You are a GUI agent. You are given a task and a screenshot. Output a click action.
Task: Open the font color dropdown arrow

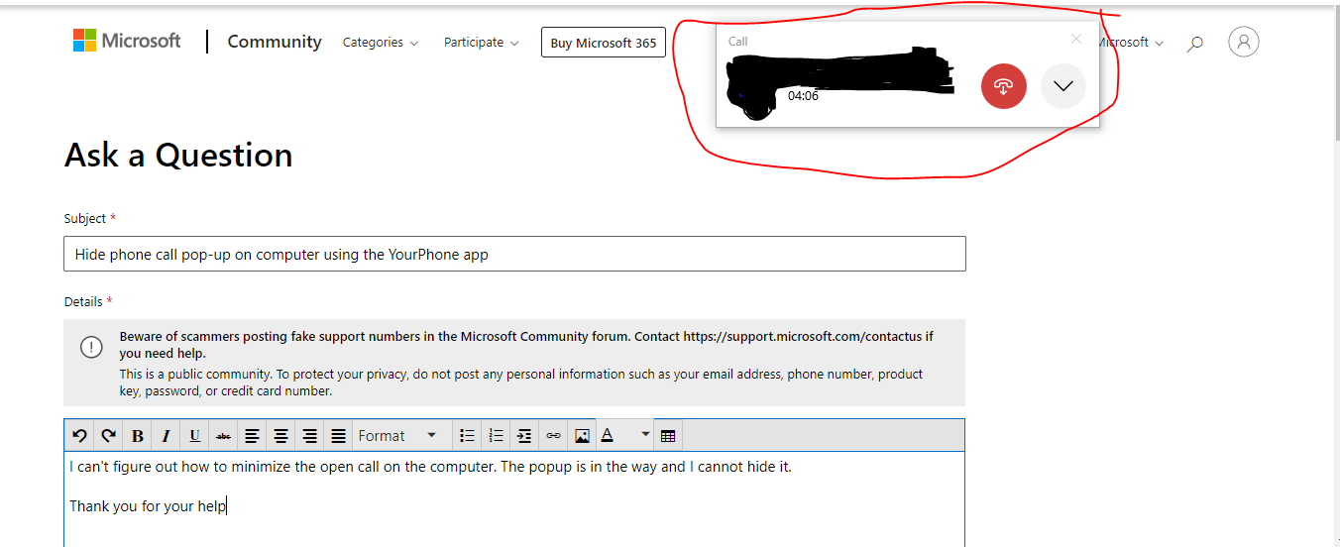[645, 435]
